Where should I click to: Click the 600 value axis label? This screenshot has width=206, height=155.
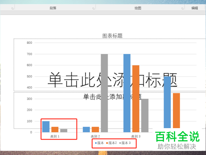click(29, 65)
